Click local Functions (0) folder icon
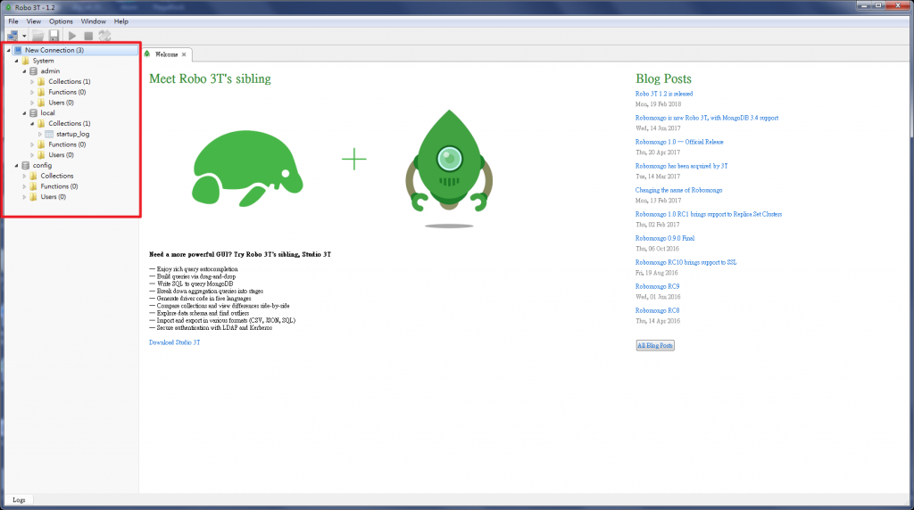 (x=41, y=144)
